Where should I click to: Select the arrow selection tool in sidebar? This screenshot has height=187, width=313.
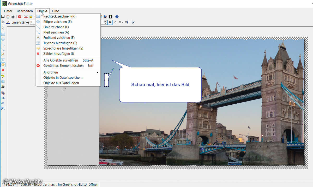[x=3, y=28]
